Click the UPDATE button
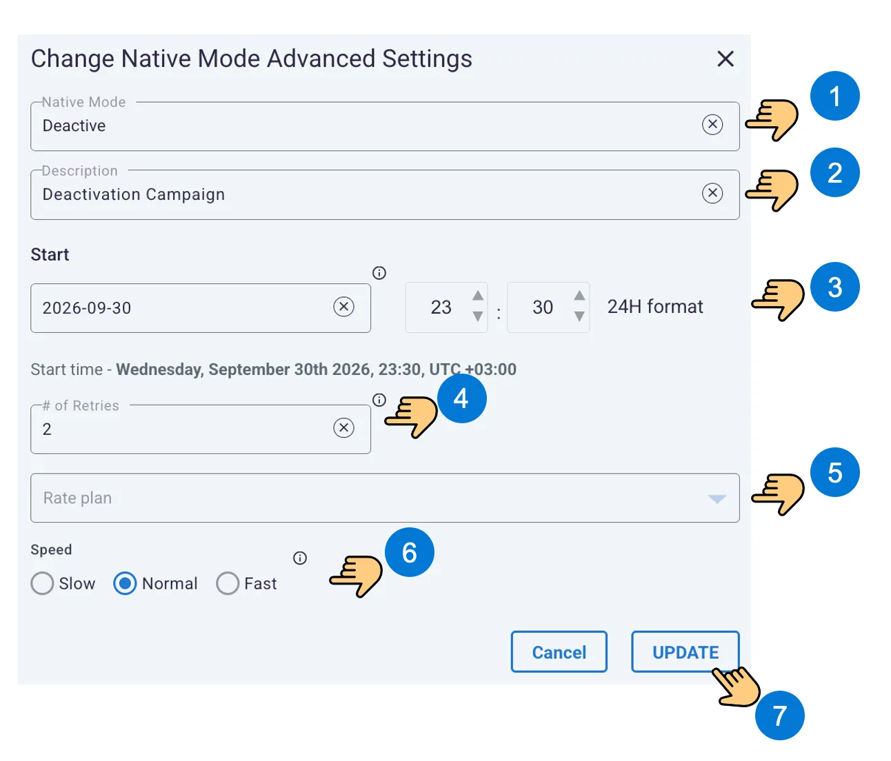 685,651
